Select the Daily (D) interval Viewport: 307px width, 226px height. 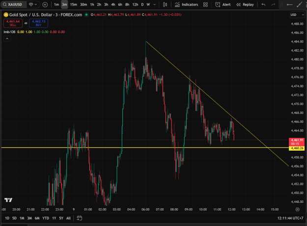tap(142, 4)
